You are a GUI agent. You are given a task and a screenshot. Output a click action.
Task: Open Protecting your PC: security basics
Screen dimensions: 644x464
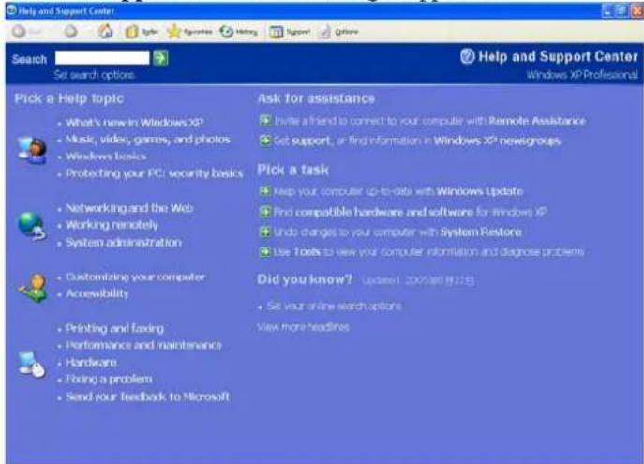(155, 173)
